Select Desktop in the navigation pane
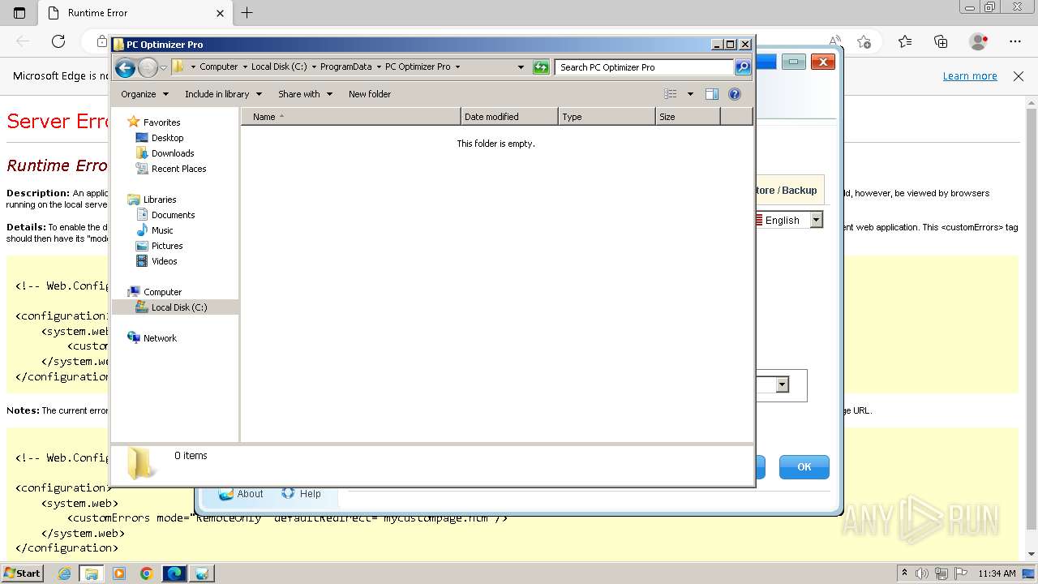The image size is (1038, 584). coord(167,138)
